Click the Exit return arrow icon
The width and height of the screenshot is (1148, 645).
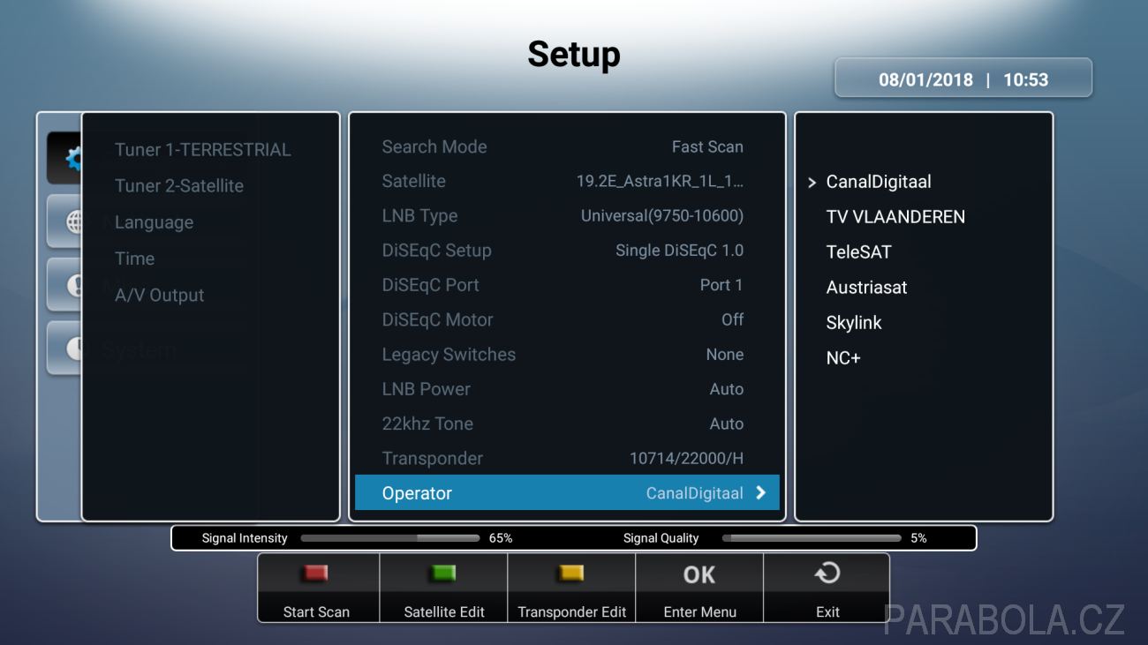click(827, 574)
